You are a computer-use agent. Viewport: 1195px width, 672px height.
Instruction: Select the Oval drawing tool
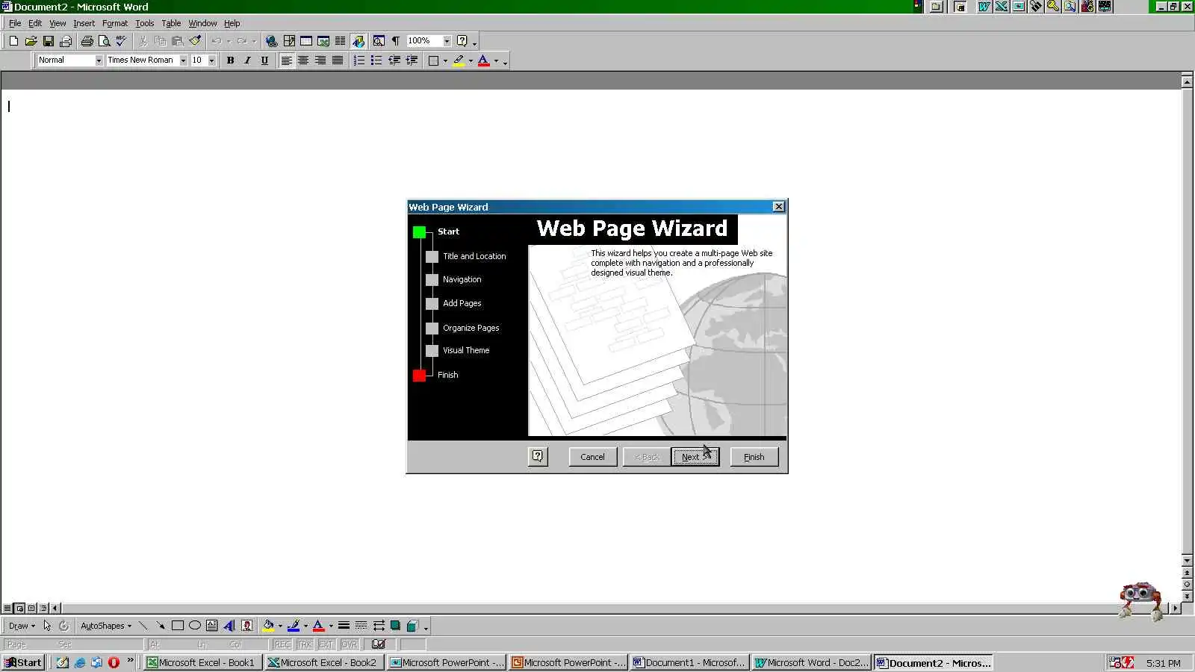point(195,626)
